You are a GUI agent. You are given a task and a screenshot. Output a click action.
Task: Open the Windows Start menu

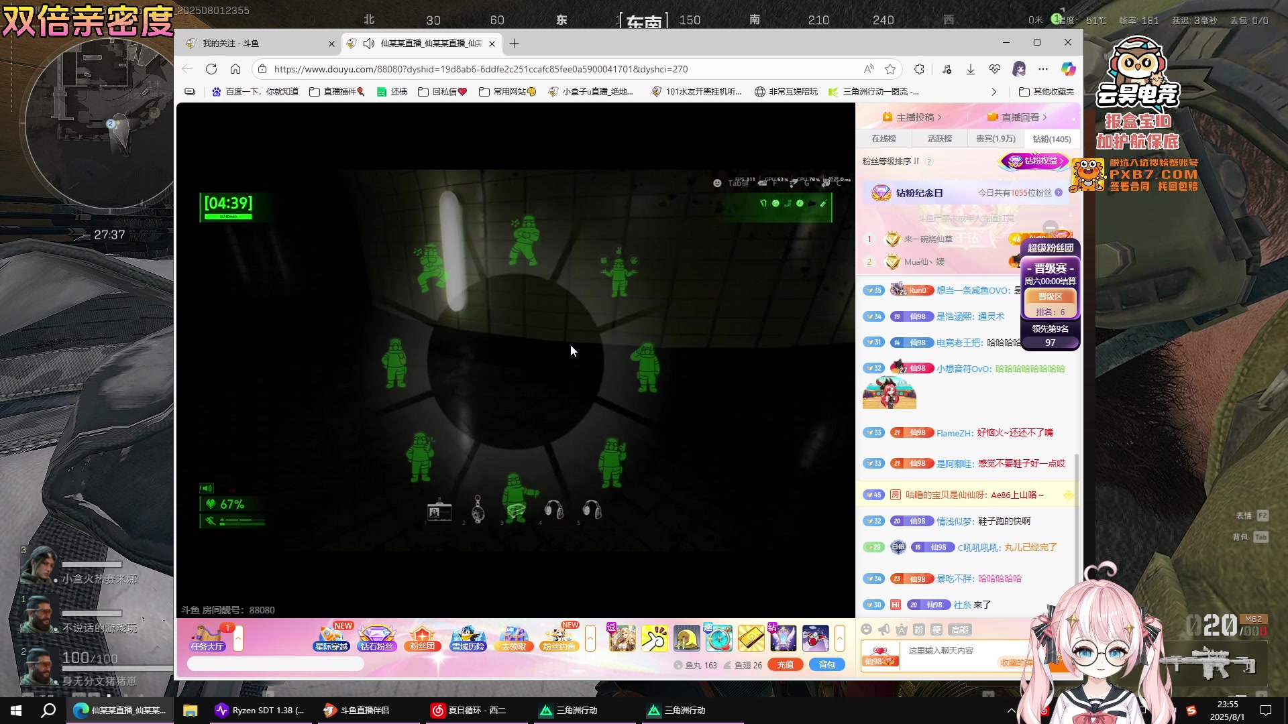tap(16, 711)
